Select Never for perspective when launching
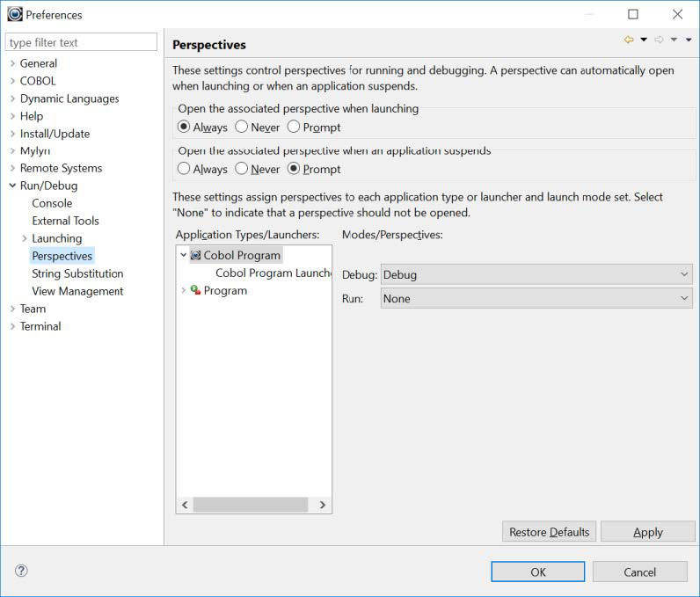The image size is (700, 597). 242,127
